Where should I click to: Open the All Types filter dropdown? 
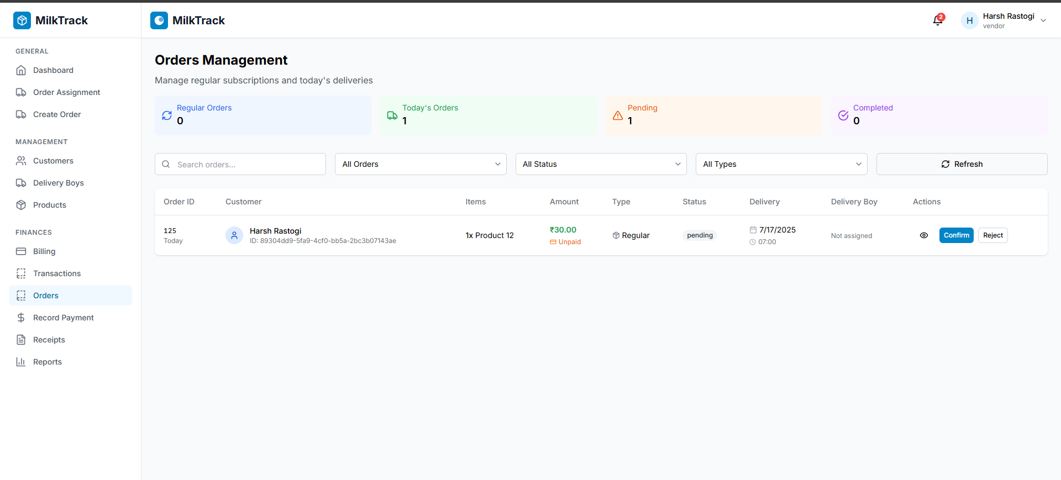click(x=781, y=164)
